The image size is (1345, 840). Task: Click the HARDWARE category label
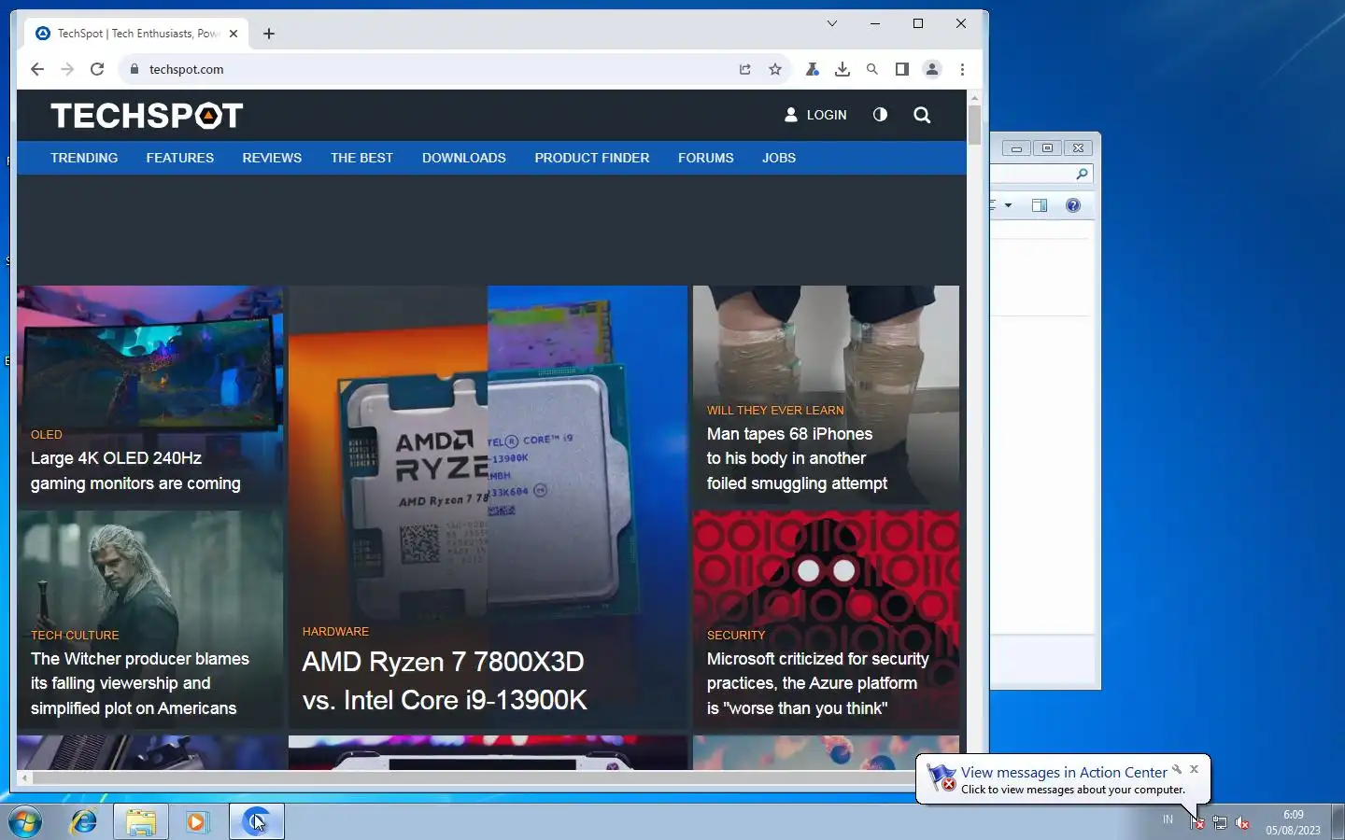tap(335, 632)
